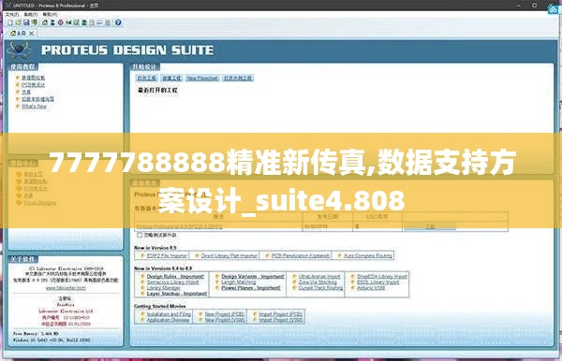Click the Open Project folder icon

(x=19, y=22)
